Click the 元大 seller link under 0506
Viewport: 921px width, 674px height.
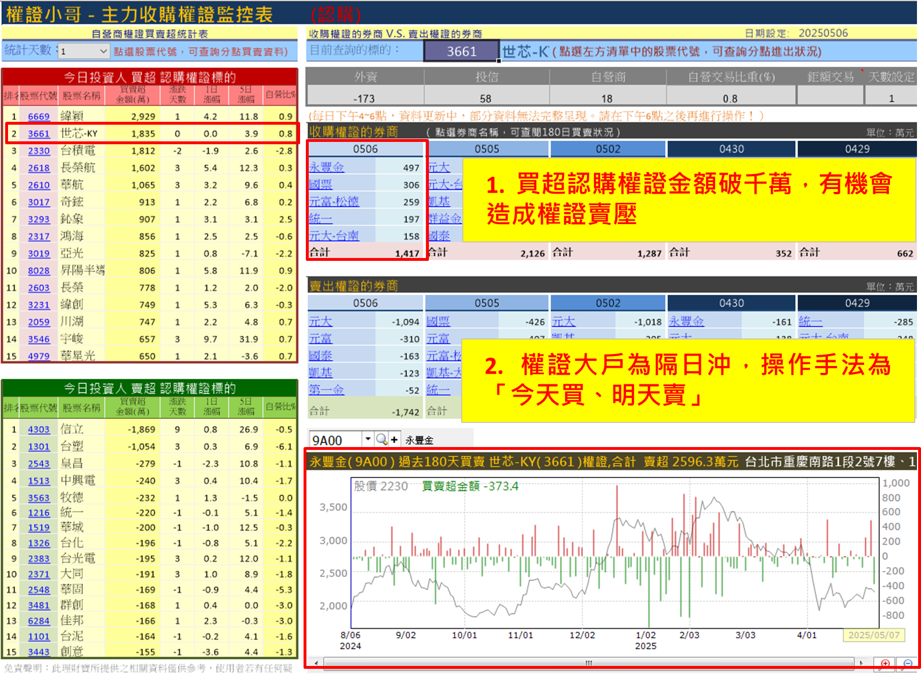coord(321,322)
